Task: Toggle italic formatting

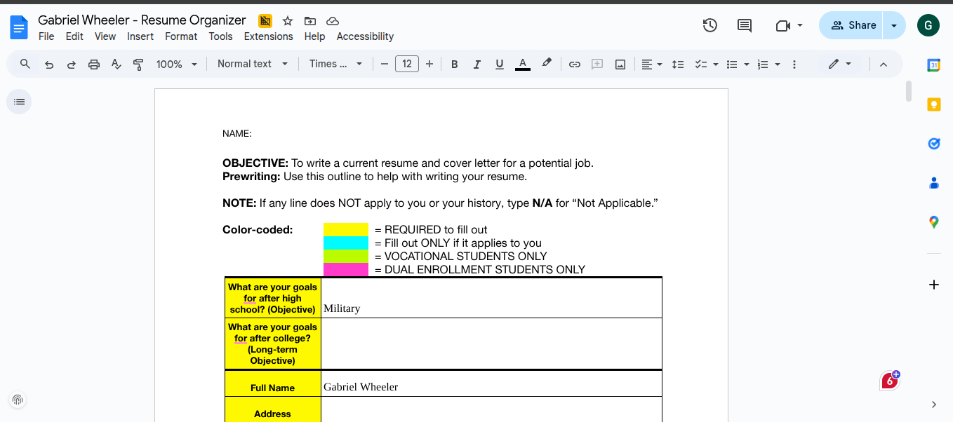Action: 476,64
